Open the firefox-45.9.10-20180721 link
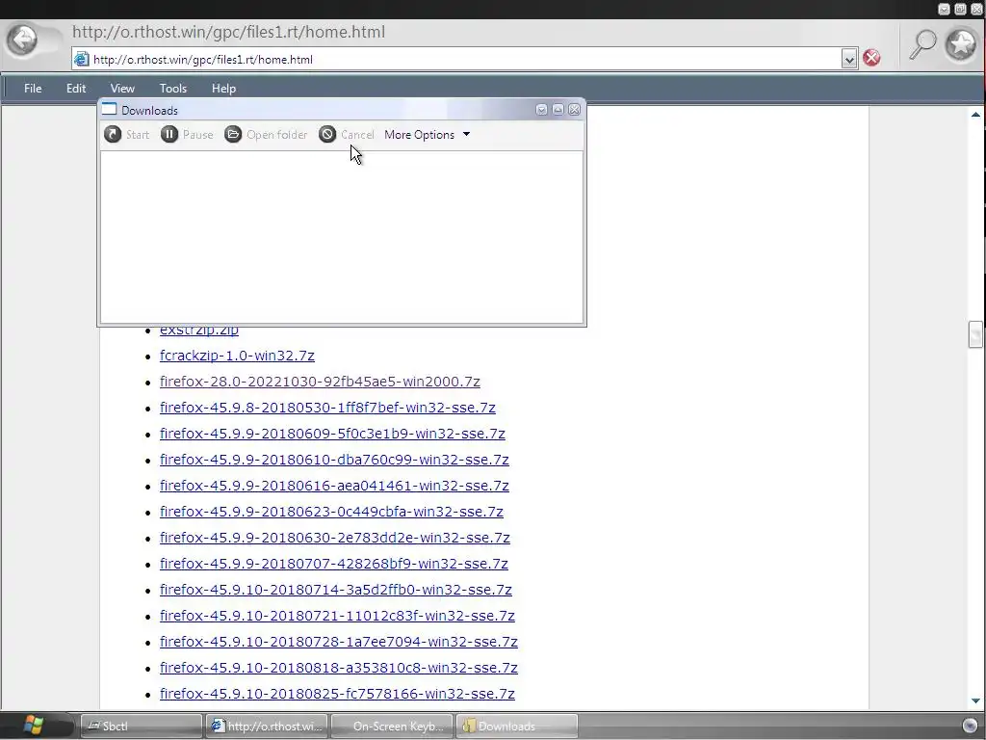 tap(337, 616)
